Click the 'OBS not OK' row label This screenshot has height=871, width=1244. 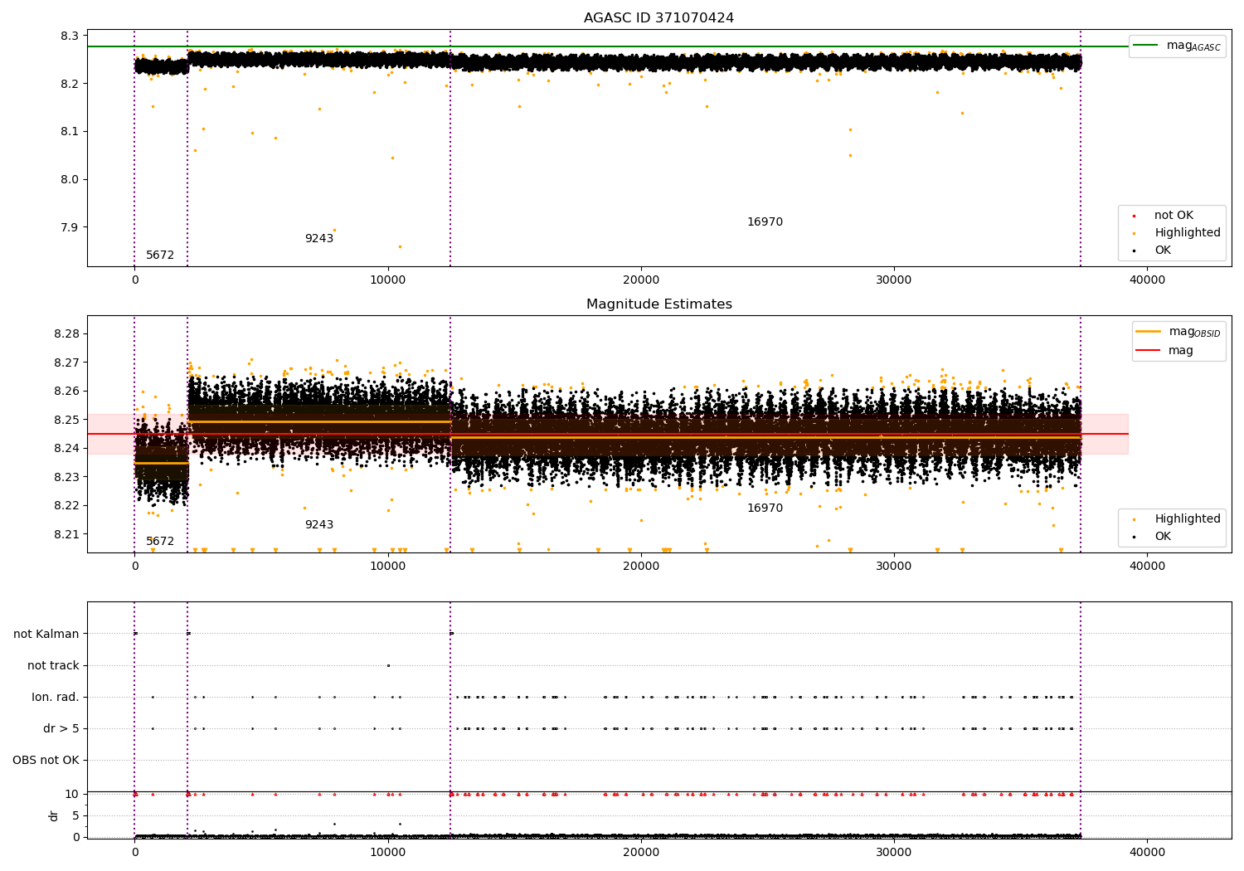[x=46, y=760]
